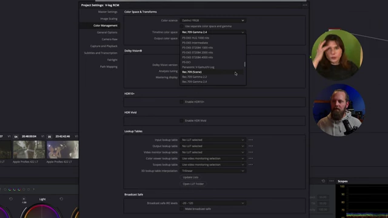Activate the Light wheel picker crosshair
This screenshot has height=218, width=388.
point(24,199)
